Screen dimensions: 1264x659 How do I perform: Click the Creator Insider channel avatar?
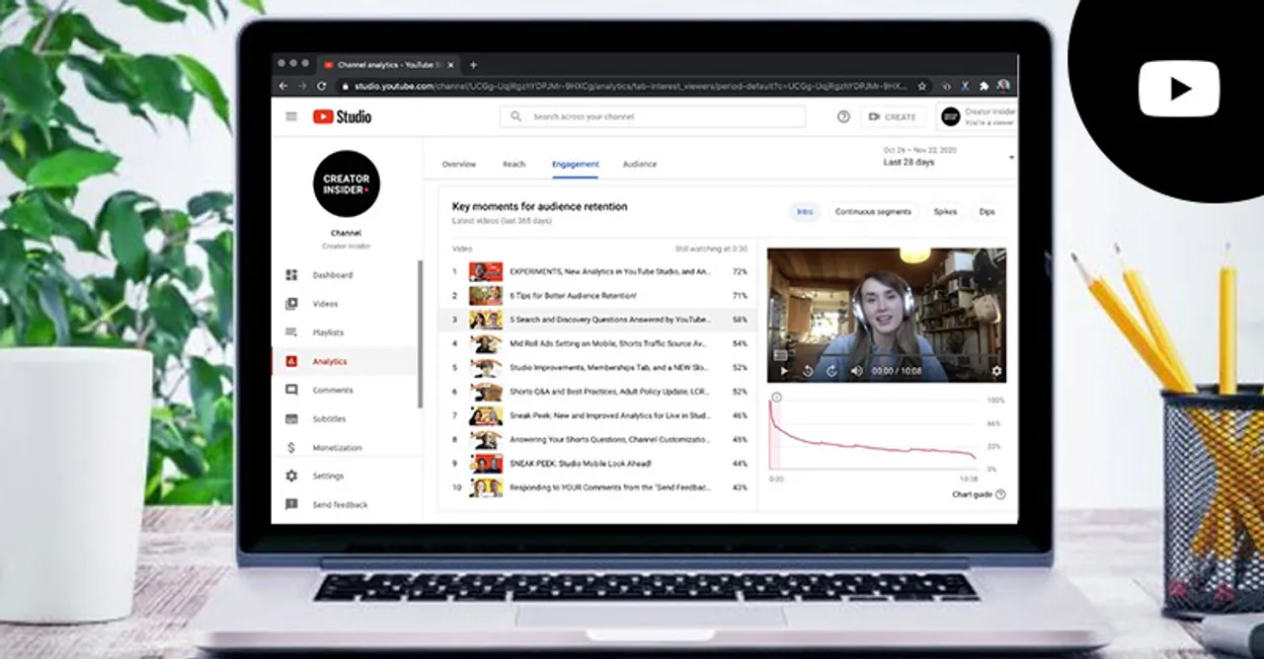[x=346, y=183]
